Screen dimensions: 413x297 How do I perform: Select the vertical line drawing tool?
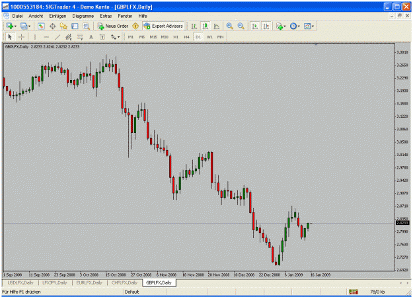35,37
